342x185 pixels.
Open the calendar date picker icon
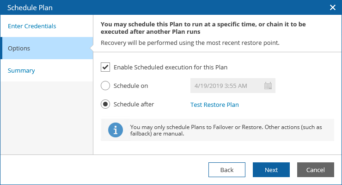click(x=268, y=86)
